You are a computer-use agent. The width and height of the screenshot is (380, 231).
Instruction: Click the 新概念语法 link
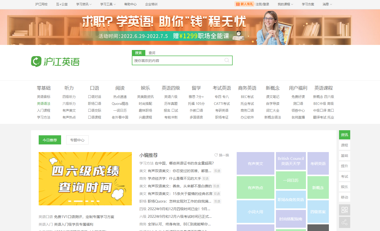273,117
